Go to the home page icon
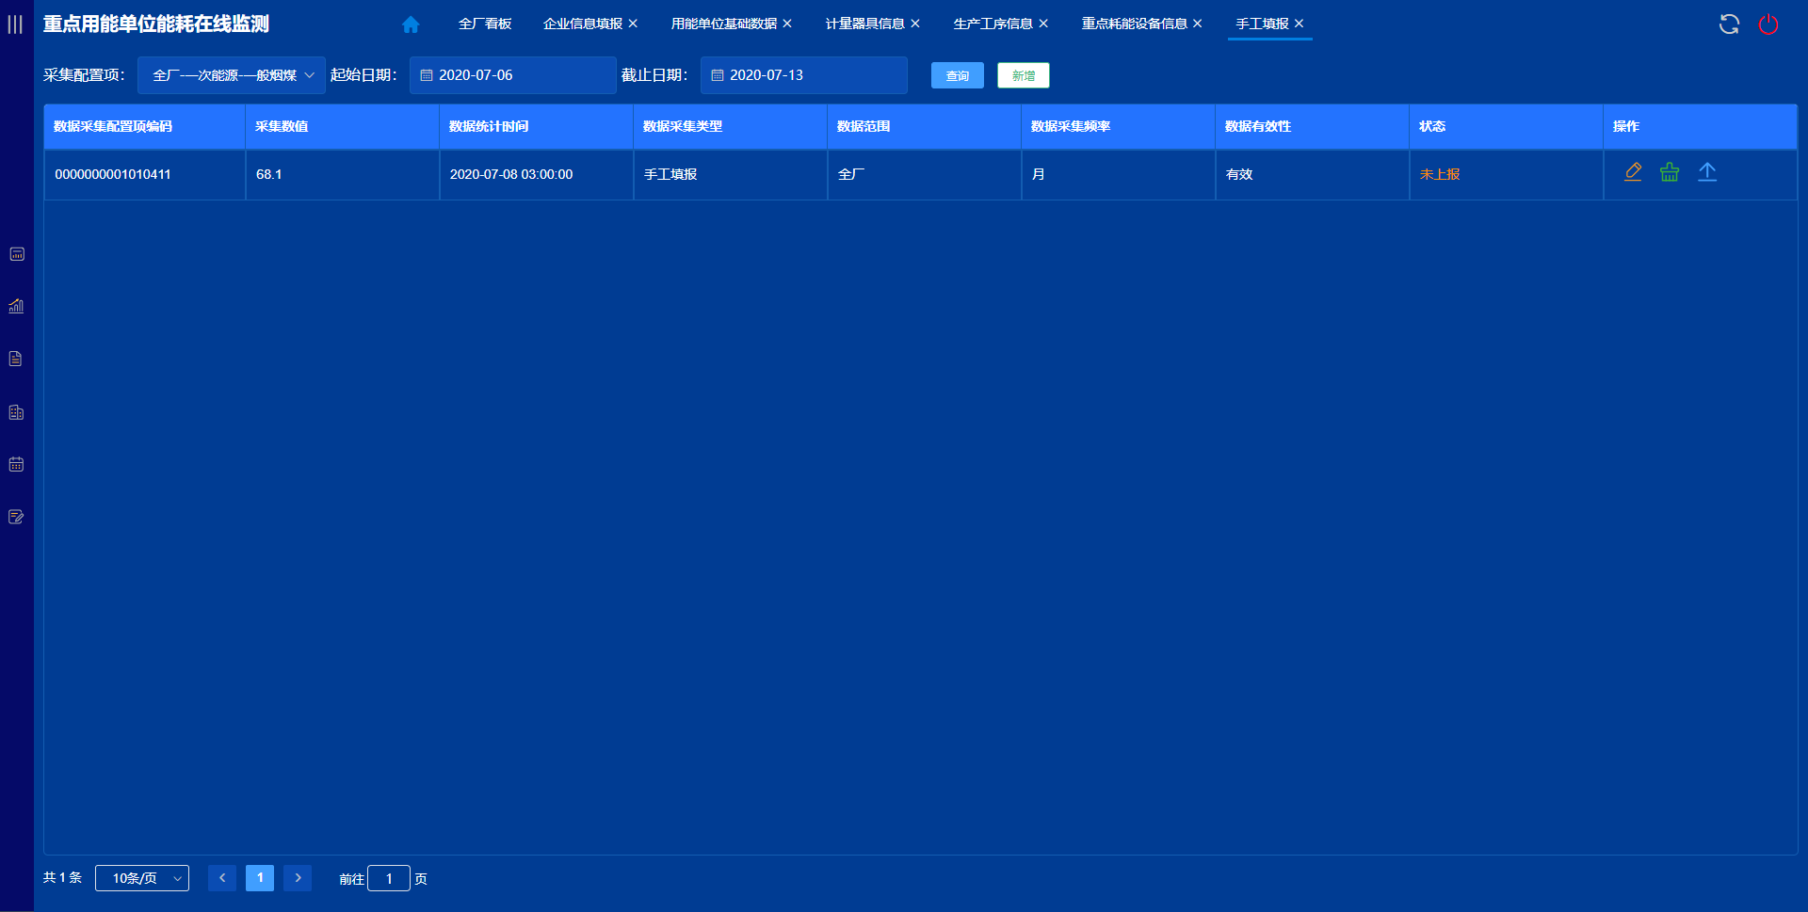1808x912 pixels. (x=411, y=24)
